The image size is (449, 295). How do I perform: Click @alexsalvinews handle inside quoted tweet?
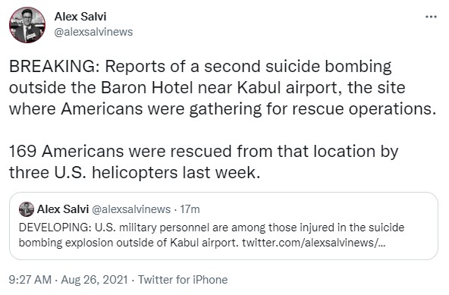(x=131, y=209)
